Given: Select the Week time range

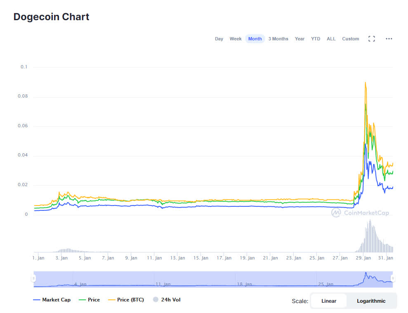Looking at the screenshot, I should (236, 39).
